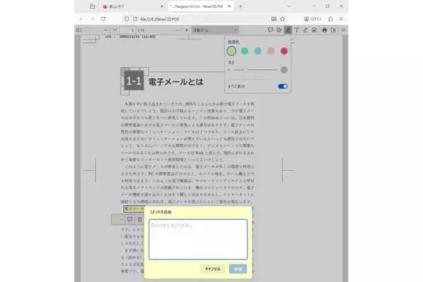423x282 pixels.
Task: Select the draw pen tool
Action: pos(305,30)
